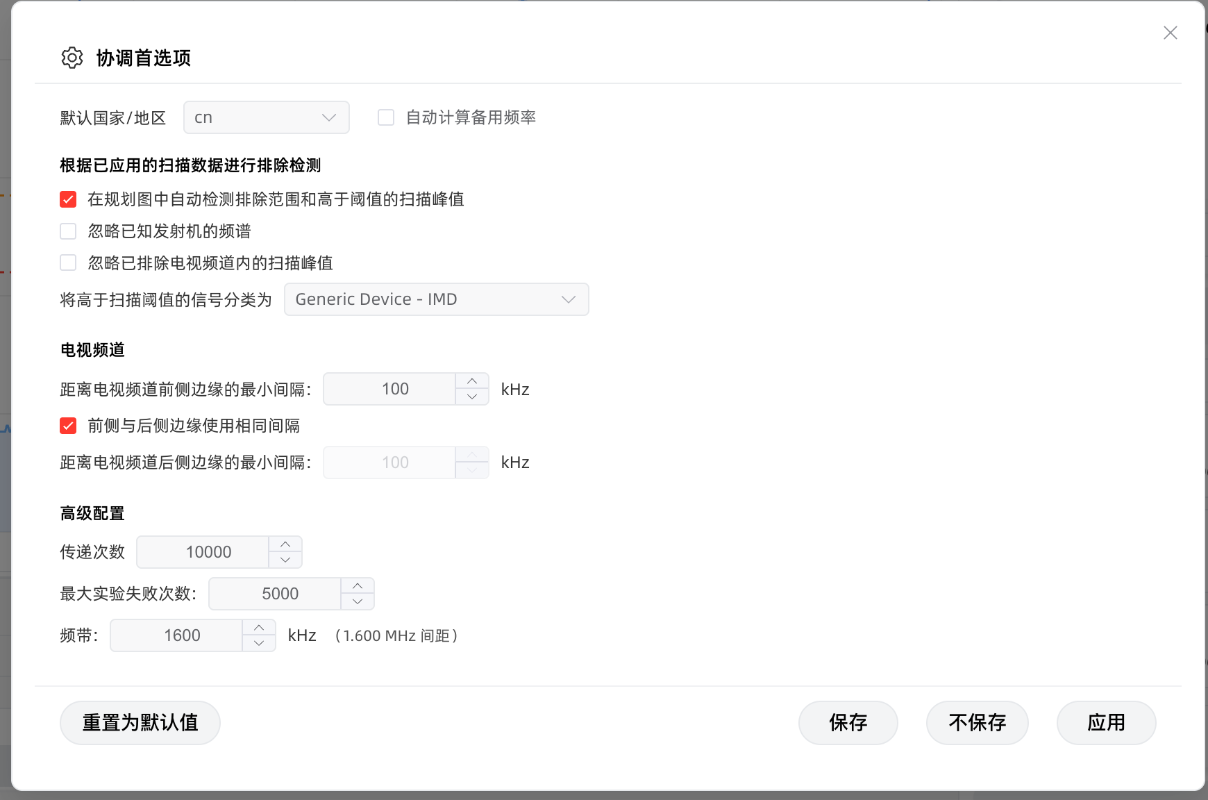This screenshot has height=800, width=1208.
Task: Close the 协调首选项 dialog
Action: (1171, 33)
